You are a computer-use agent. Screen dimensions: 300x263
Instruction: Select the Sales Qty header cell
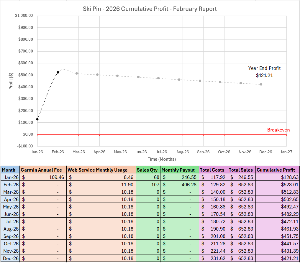pos(148,170)
